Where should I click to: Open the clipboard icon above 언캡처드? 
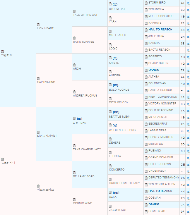pyautogui.click(x=2, y=51)
